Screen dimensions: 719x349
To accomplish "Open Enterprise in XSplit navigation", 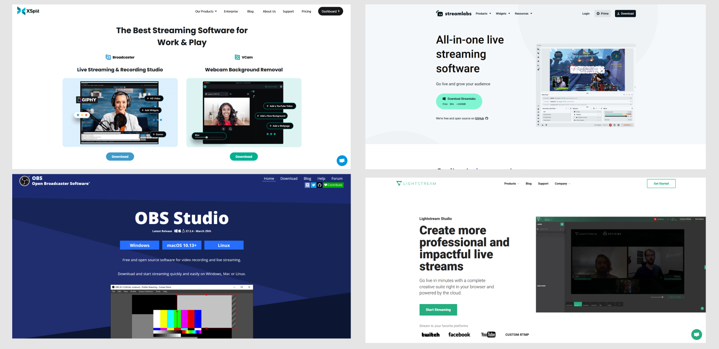I will click(231, 11).
